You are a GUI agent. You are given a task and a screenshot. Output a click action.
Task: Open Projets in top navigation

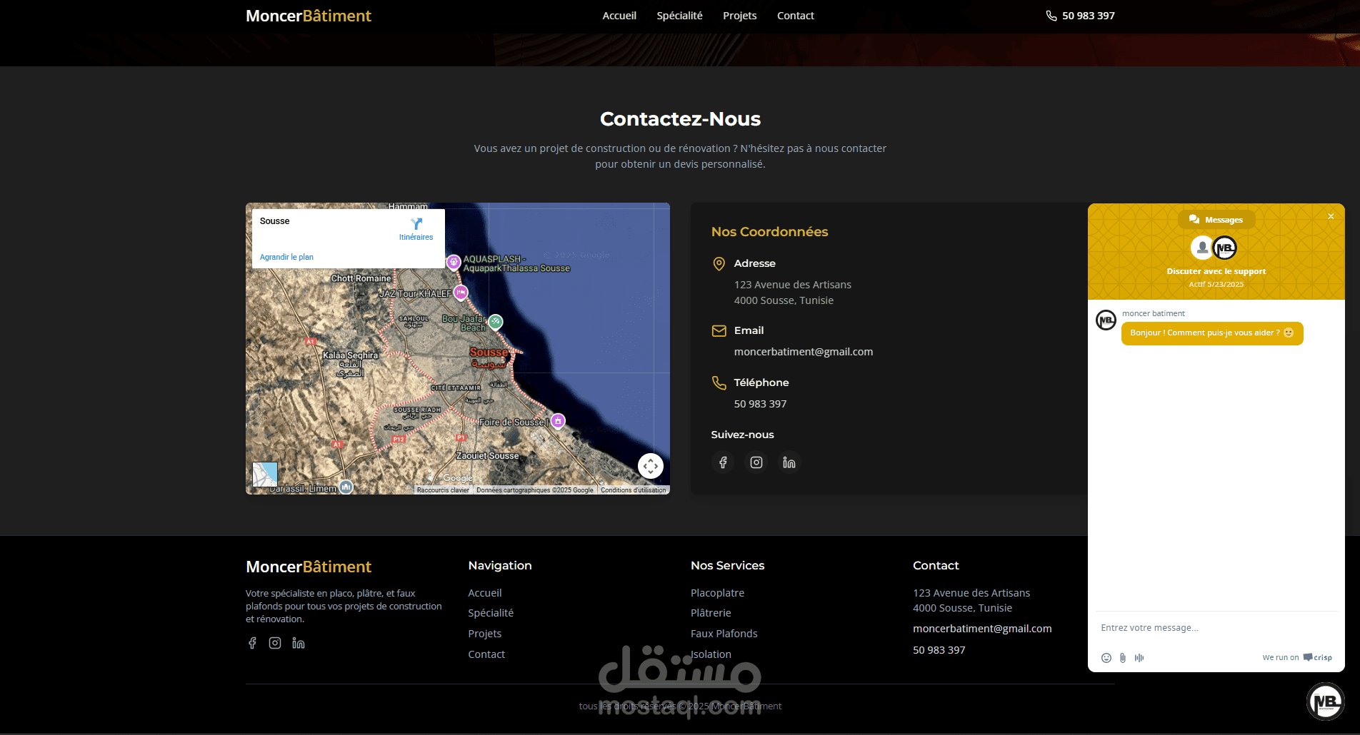(740, 16)
